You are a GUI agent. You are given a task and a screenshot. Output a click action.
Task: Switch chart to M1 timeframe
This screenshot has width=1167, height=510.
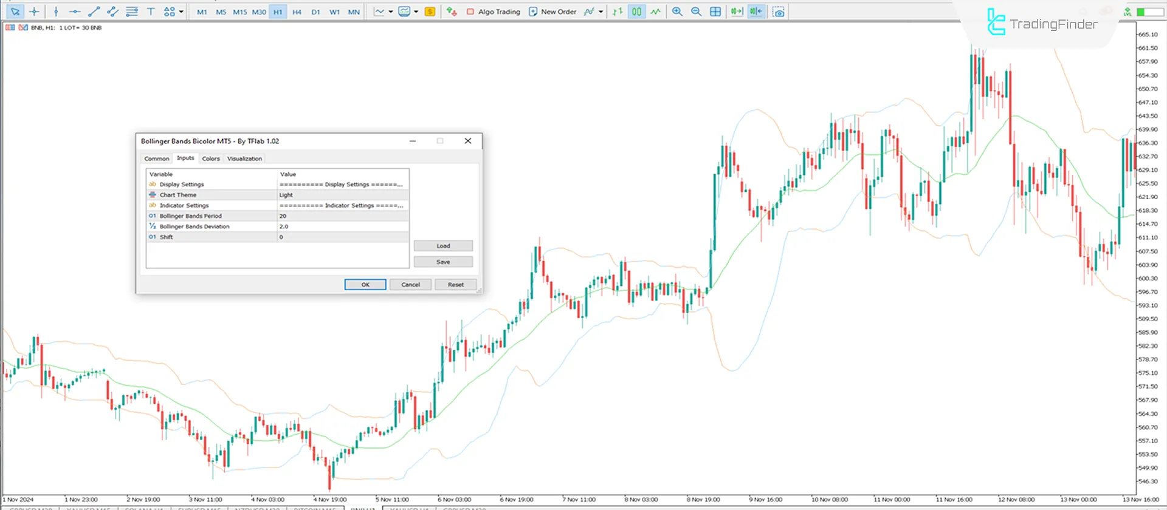[202, 12]
